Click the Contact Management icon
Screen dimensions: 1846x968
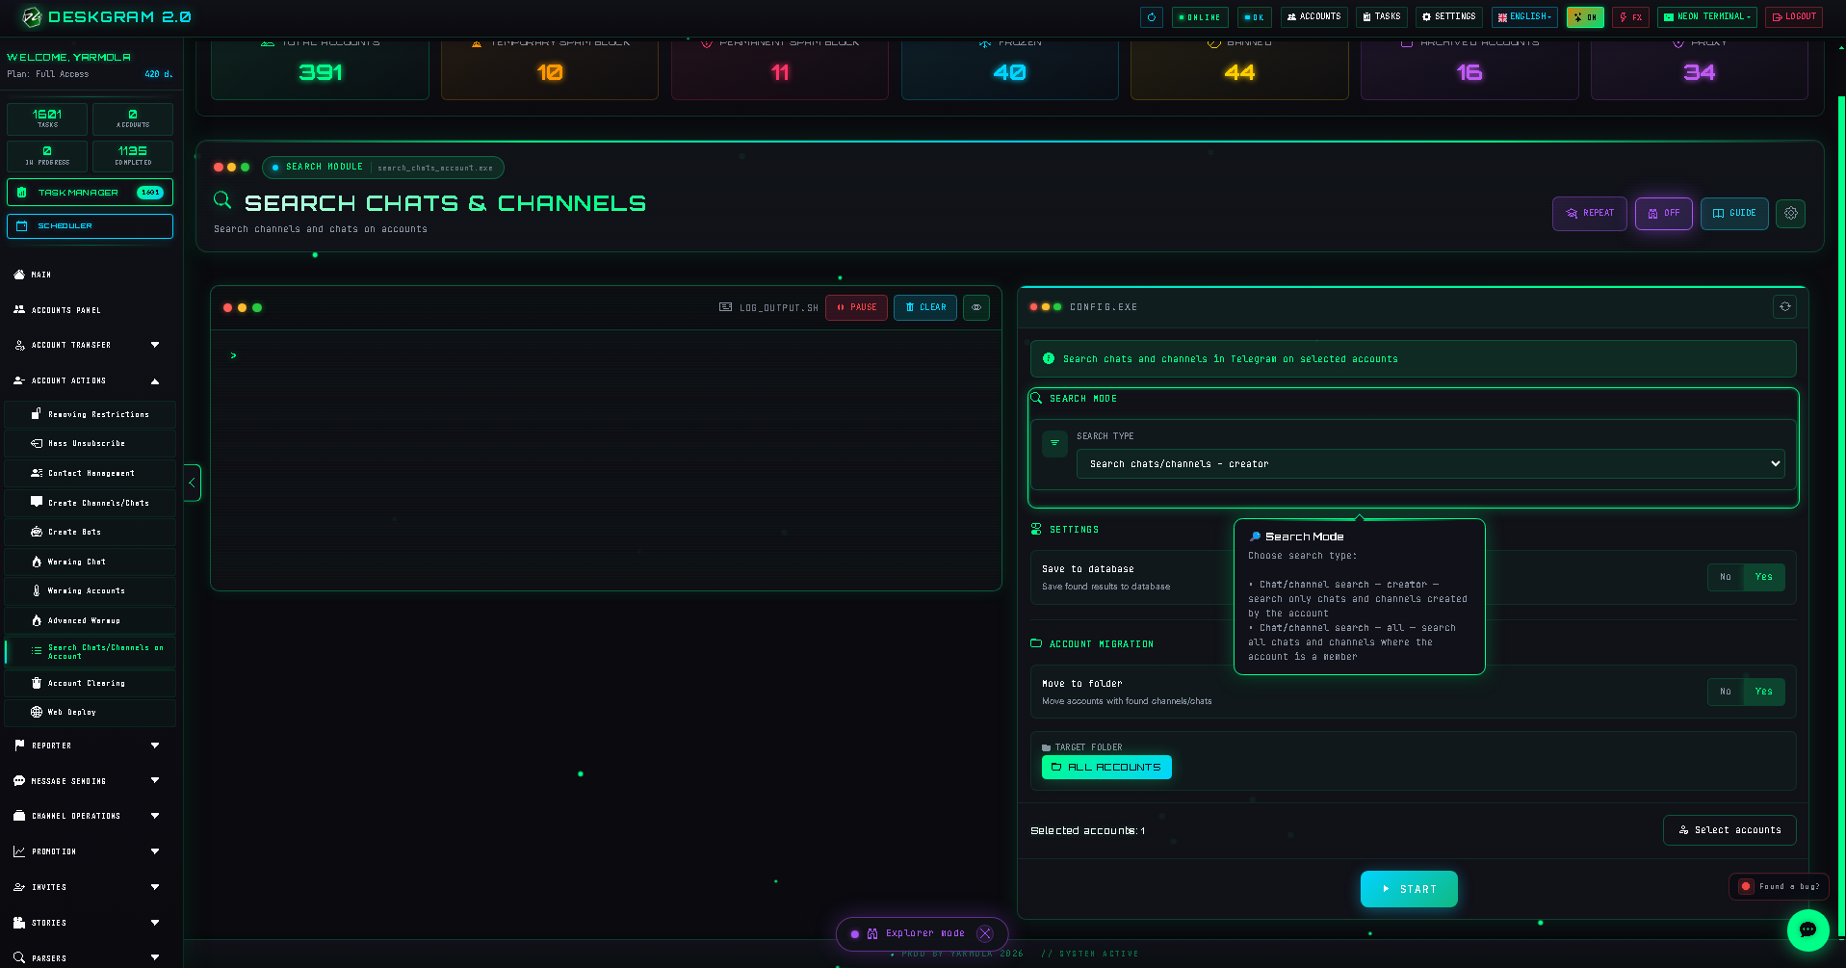(x=37, y=473)
